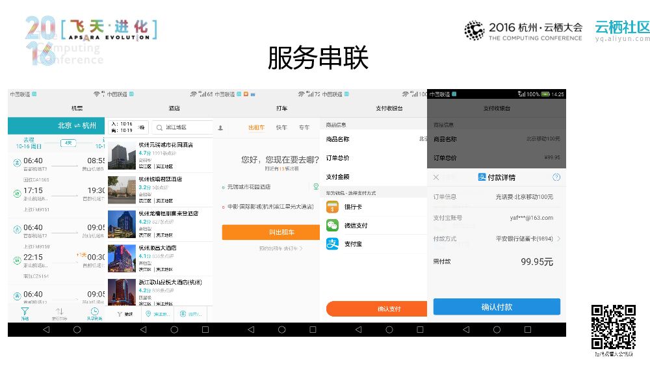Open the 预约出租车 link under 叫出租车

[x=281, y=249]
